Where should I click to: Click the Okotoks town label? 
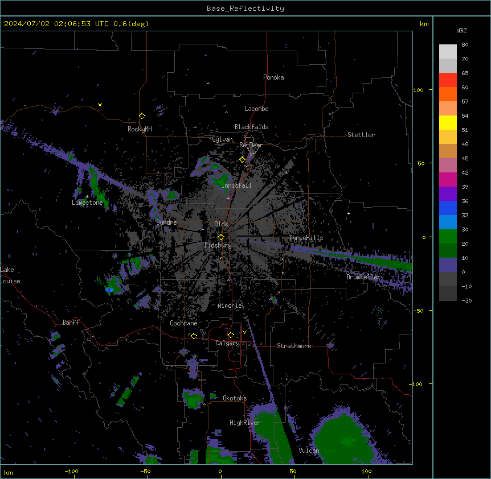tap(235, 398)
